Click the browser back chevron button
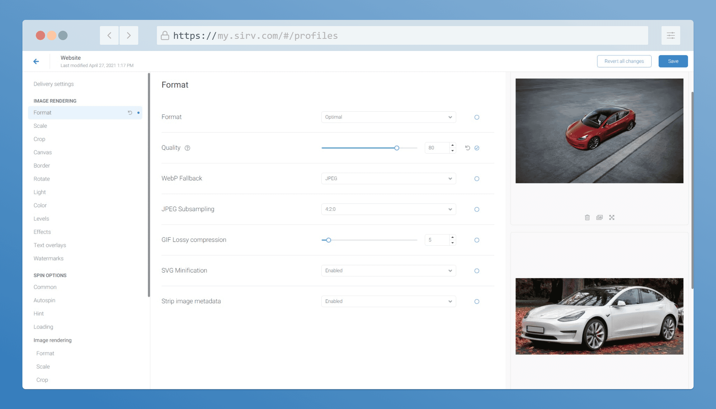 (x=109, y=35)
